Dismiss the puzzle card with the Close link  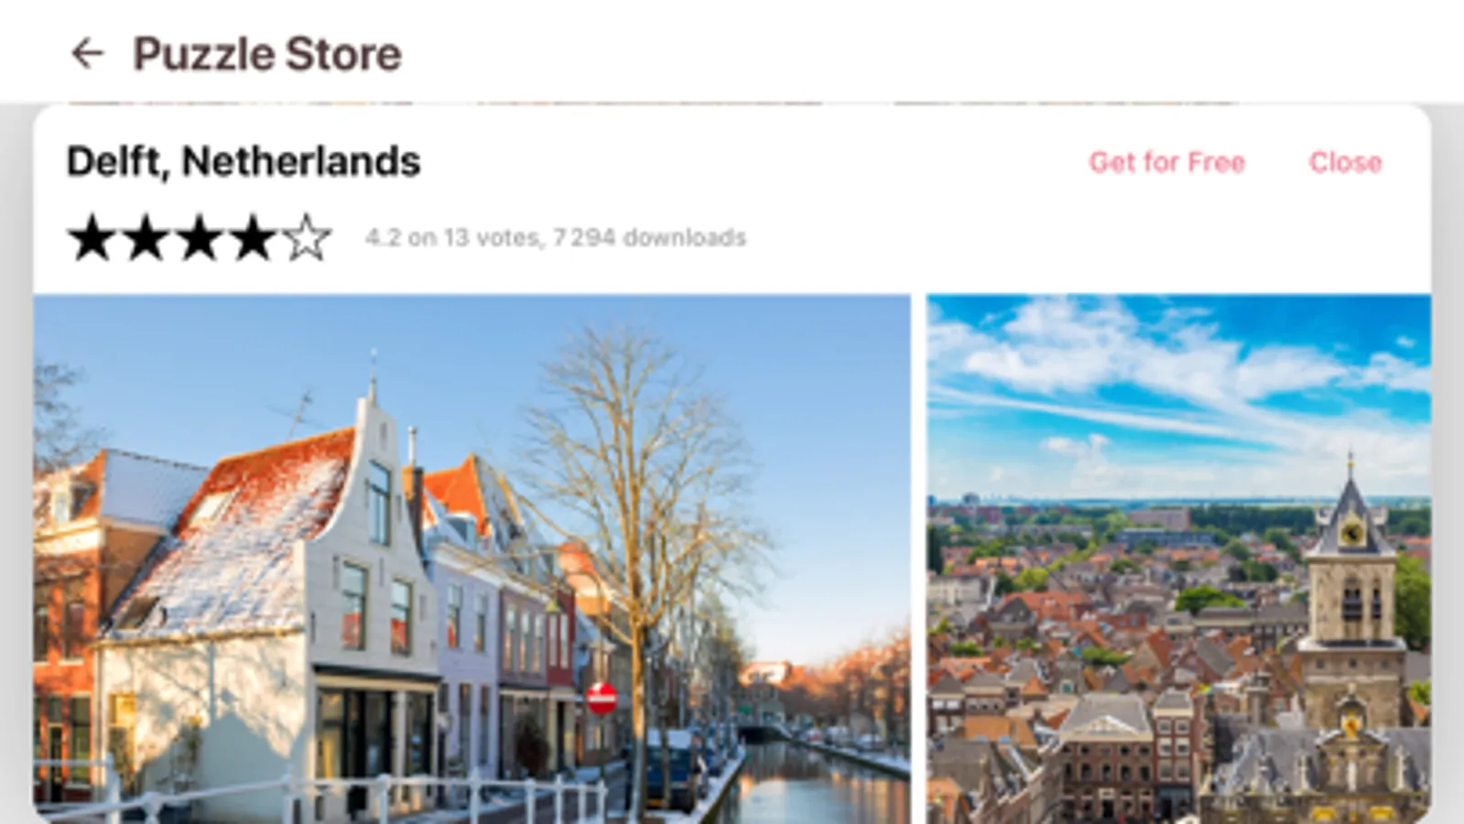[1345, 162]
